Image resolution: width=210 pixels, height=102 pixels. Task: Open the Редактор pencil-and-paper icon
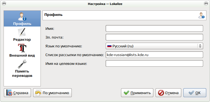coord(22,32)
